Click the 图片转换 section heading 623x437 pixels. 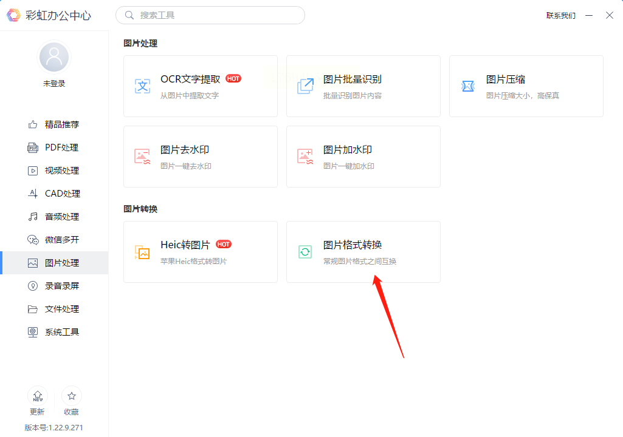[x=140, y=209]
